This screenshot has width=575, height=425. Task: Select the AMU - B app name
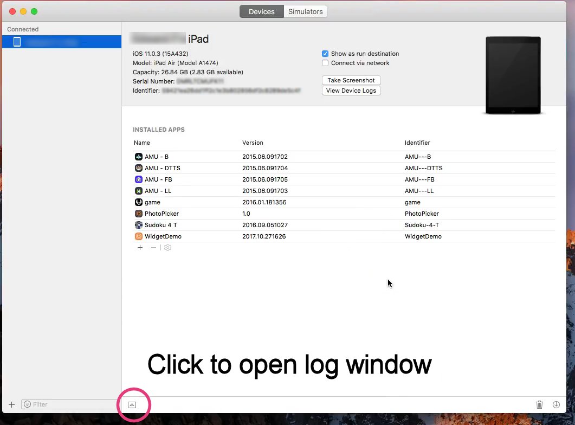[157, 157]
